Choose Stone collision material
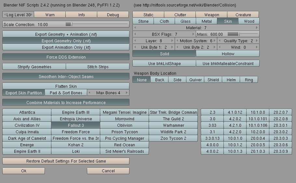 click(x=143, y=21)
